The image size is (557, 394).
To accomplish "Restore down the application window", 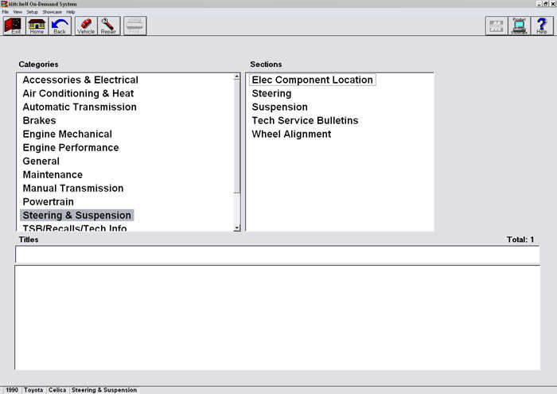I will [545, 3].
